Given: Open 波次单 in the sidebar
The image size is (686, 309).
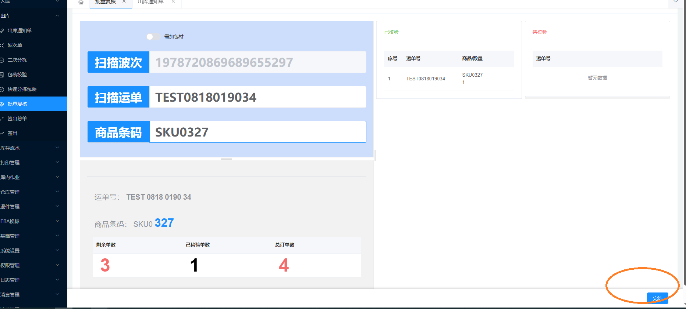Looking at the screenshot, I should (x=15, y=45).
